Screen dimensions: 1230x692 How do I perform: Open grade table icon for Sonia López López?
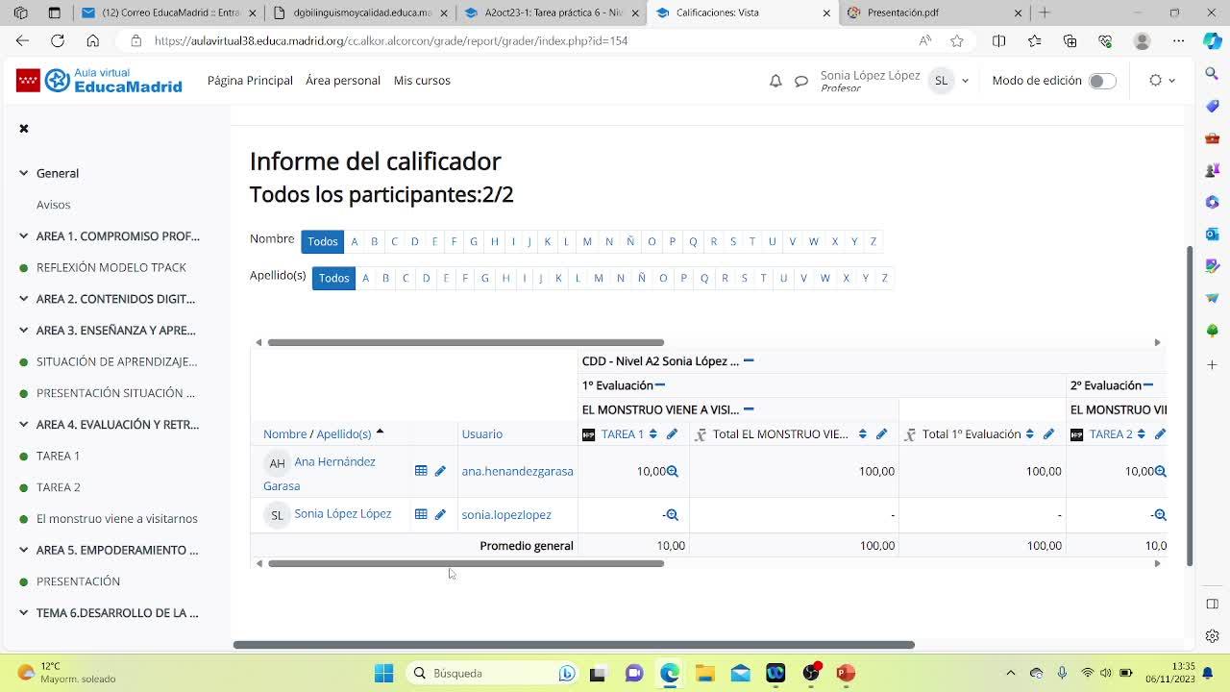coord(421,514)
